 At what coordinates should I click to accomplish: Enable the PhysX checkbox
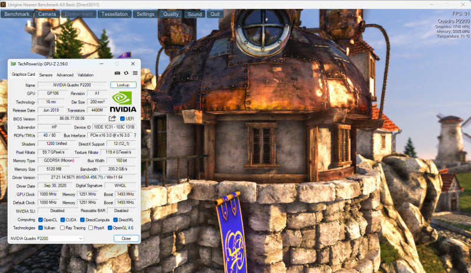click(x=91, y=228)
